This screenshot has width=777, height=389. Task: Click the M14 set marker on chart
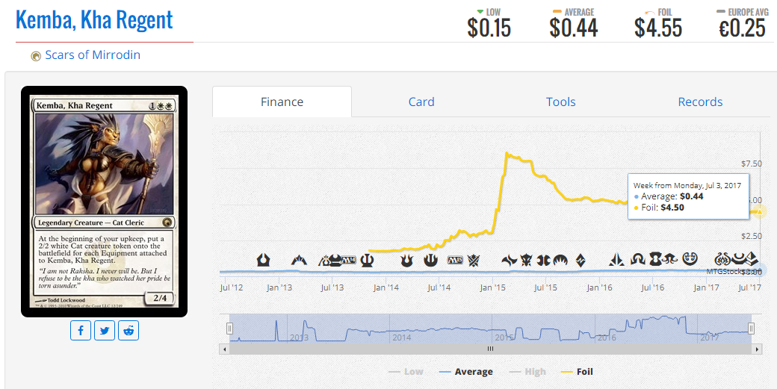348,260
